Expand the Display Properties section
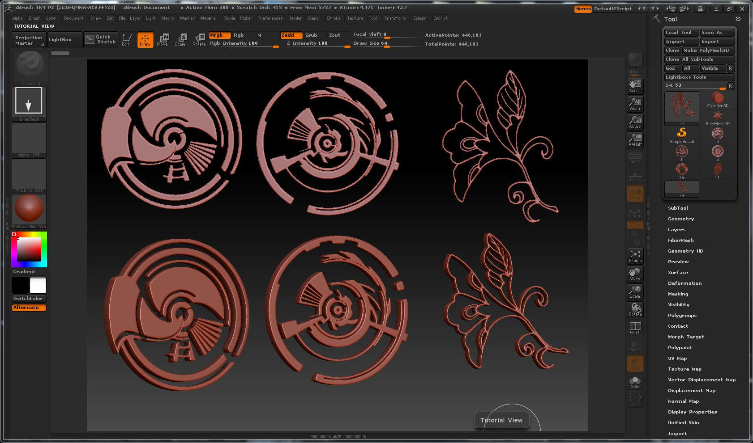Screen dimensions: 753x443 [692, 412]
